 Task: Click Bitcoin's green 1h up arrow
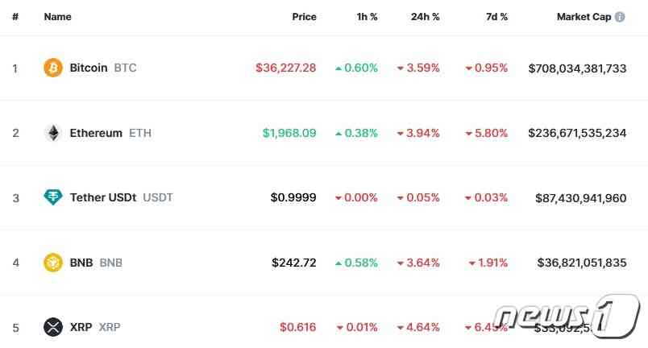(x=339, y=68)
